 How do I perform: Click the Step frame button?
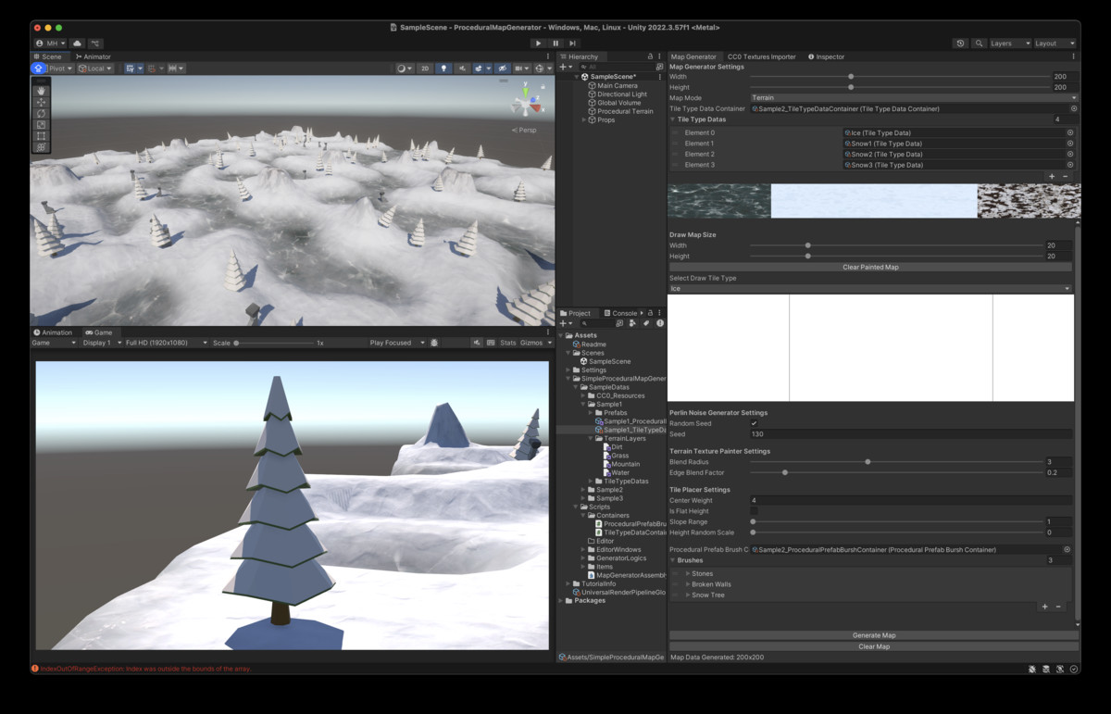point(573,44)
